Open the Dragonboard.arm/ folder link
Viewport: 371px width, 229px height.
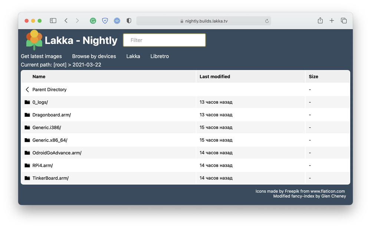point(52,115)
